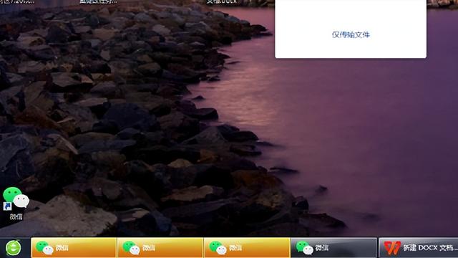Select the middle truncated desktop label at top
The height and width of the screenshot is (258, 458).
(98, 1)
